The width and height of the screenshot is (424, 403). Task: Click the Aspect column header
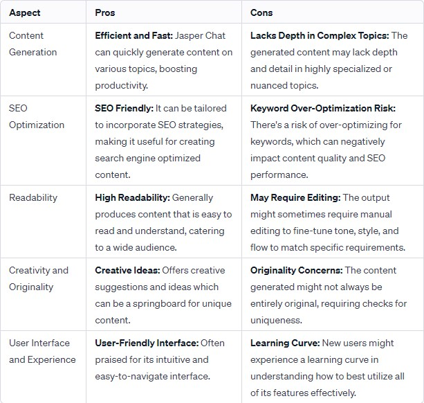pos(25,12)
